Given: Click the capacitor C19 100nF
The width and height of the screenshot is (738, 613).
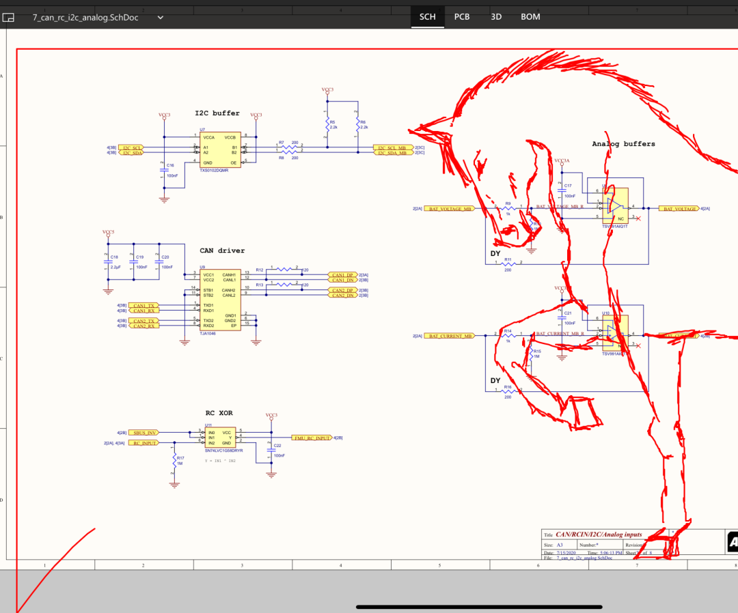Looking at the screenshot, I should click(x=134, y=262).
